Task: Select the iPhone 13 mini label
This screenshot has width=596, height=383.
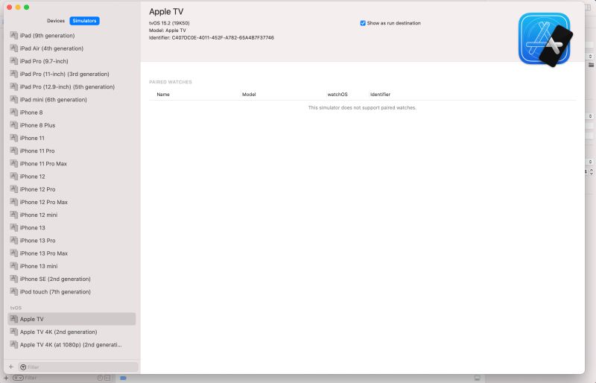Action: click(39, 266)
